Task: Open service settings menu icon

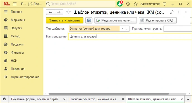Action: point(164,4)
